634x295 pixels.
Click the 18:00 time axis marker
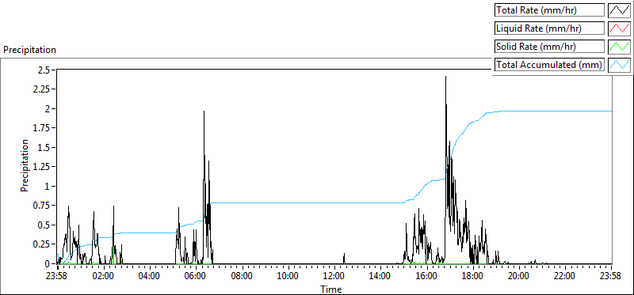pos(472,276)
